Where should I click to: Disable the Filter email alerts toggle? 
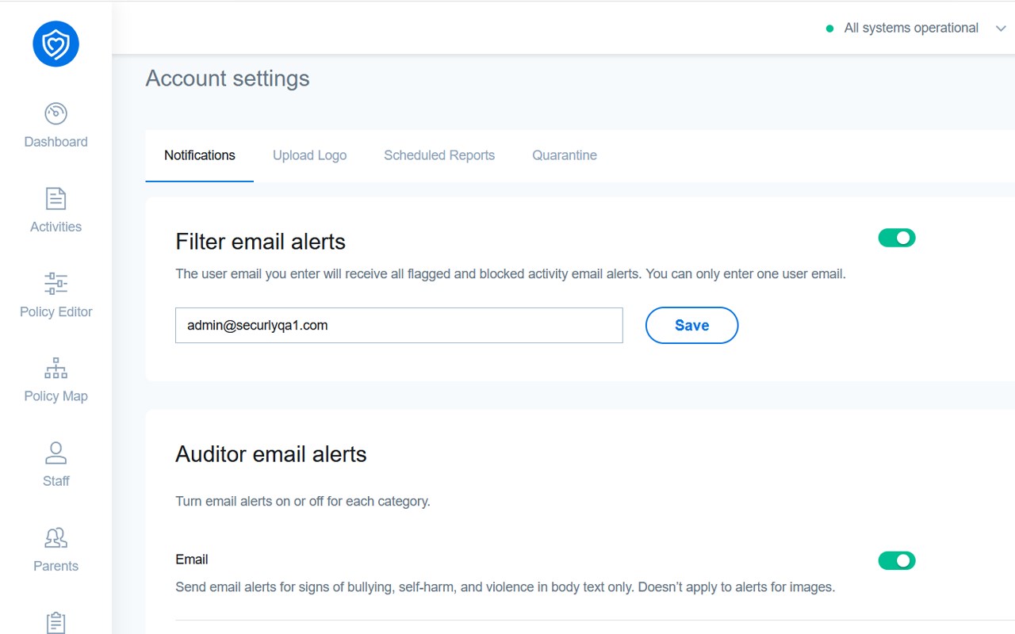tap(896, 238)
